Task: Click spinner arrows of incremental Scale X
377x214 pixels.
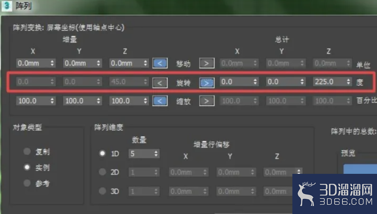Action: [52, 101]
